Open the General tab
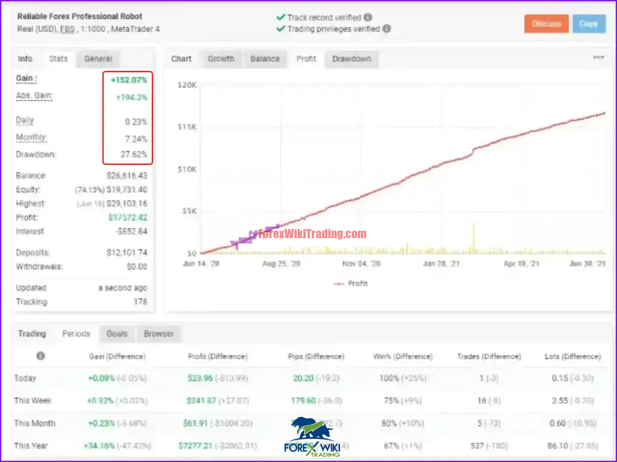Image resolution: width=617 pixels, height=462 pixels. click(x=98, y=59)
